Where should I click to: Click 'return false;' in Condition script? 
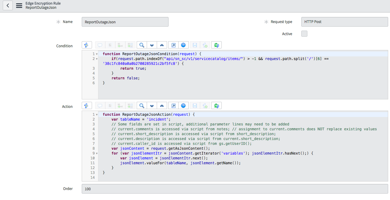click(x=126, y=78)
